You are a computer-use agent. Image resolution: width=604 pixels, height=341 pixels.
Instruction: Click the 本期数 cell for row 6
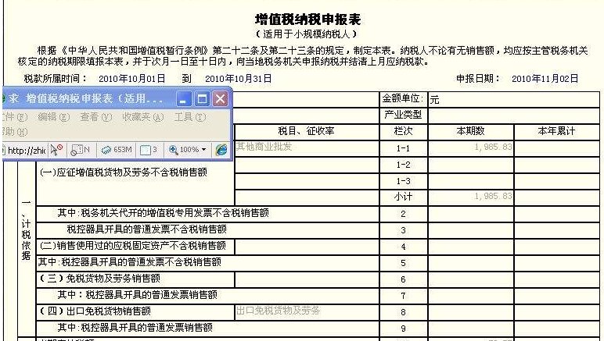(x=471, y=279)
